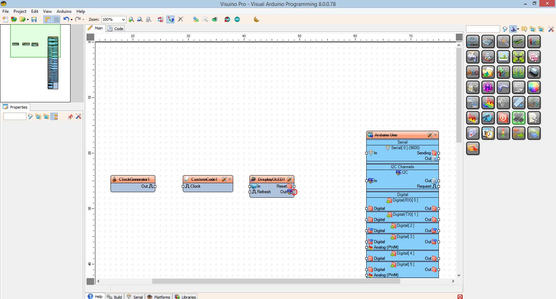This screenshot has height=299, width=556.
Task: Open the Undo history dropdown arrow
Action: tap(72, 19)
